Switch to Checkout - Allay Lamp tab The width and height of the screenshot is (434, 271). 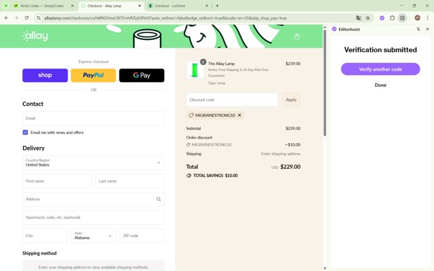(x=104, y=5)
